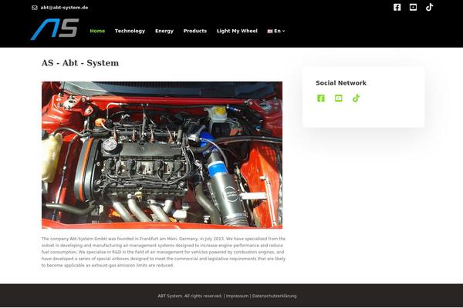The image size is (463, 308).
Task: Open the Datenschutzerklärung footer link
Action: point(274,296)
